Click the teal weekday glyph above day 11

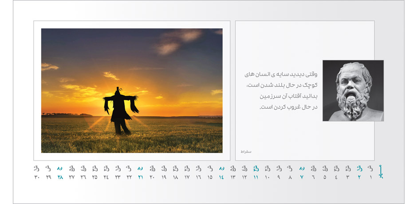256,169
